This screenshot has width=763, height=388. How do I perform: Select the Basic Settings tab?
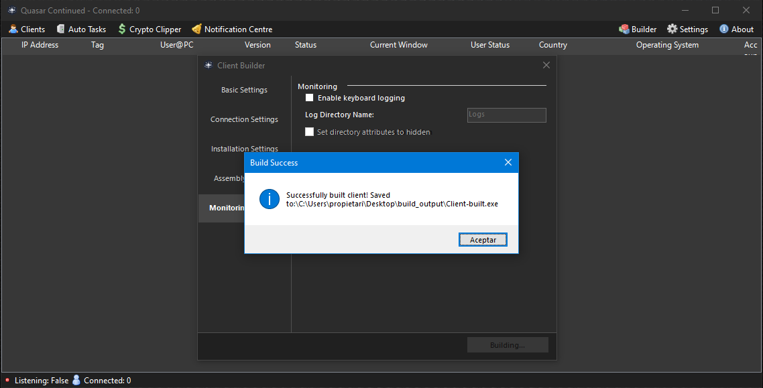coord(244,90)
